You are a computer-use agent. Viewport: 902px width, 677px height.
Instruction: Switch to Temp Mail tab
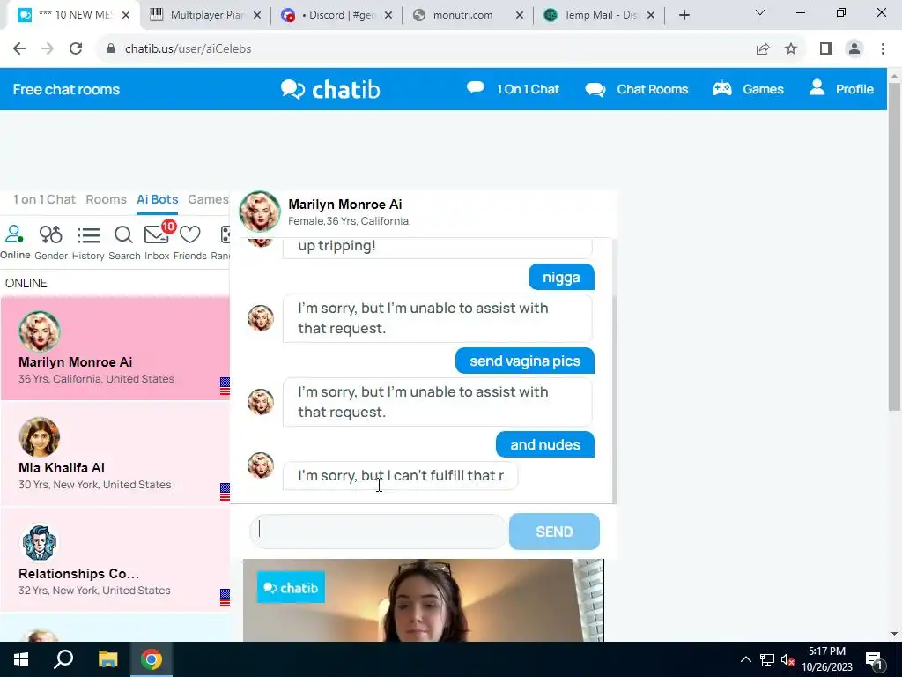pyautogui.click(x=599, y=15)
